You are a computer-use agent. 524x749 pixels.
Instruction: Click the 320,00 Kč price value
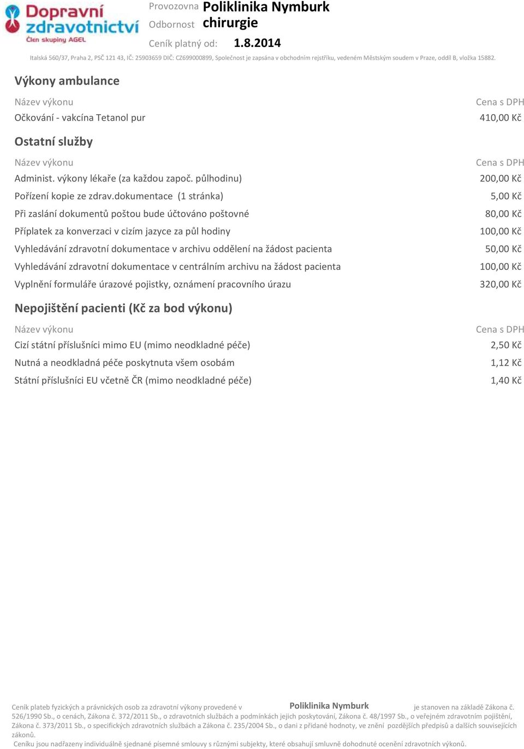click(x=500, y=284)
